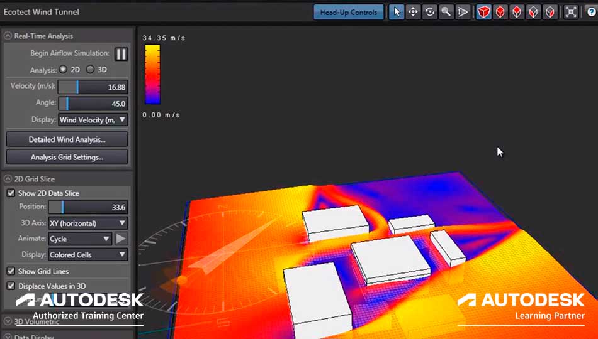Play the 2D slice Cycle animation
Viewport: 598px width, 339px height.
[121, 239]
